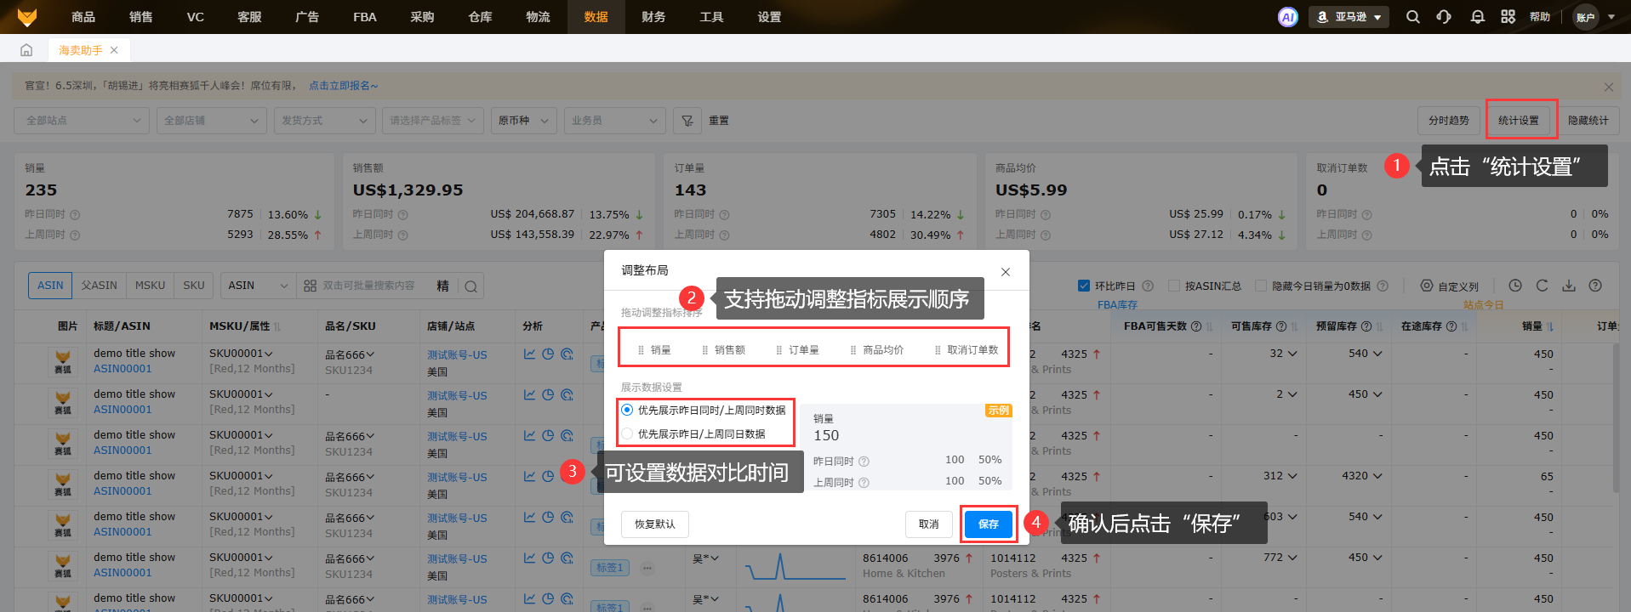Select 优先展示昨日/上周同日数据 option
This screenshot has width=1631, height=612.
[x=627, y=433]
